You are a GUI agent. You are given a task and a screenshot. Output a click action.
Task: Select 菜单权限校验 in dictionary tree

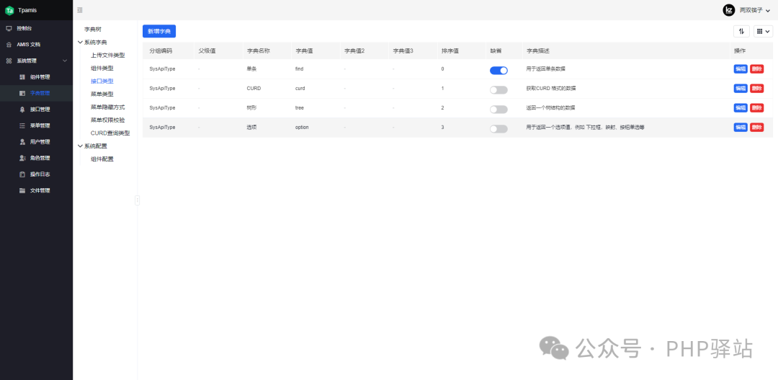[x=107, y=120]
